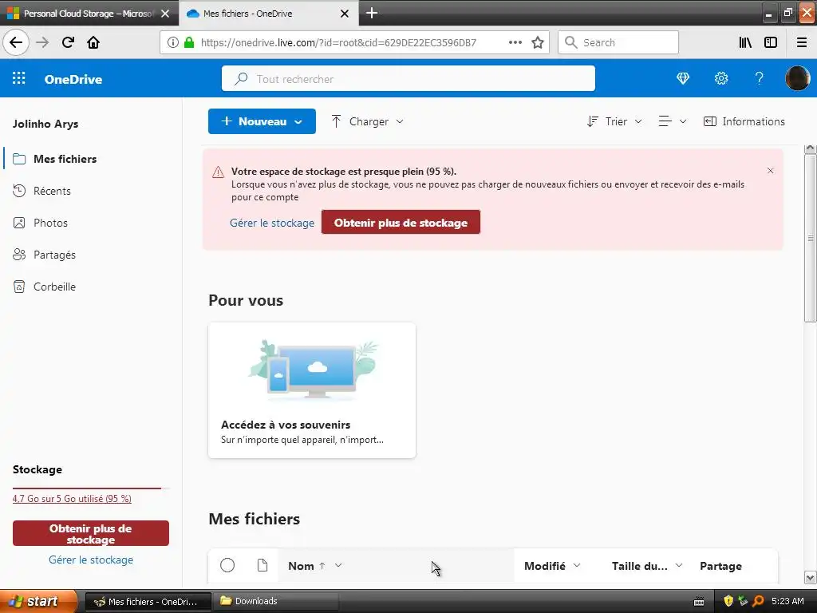Open the account profile picture
This screenshot has width=817, height=613.
(x=797, y=78)
